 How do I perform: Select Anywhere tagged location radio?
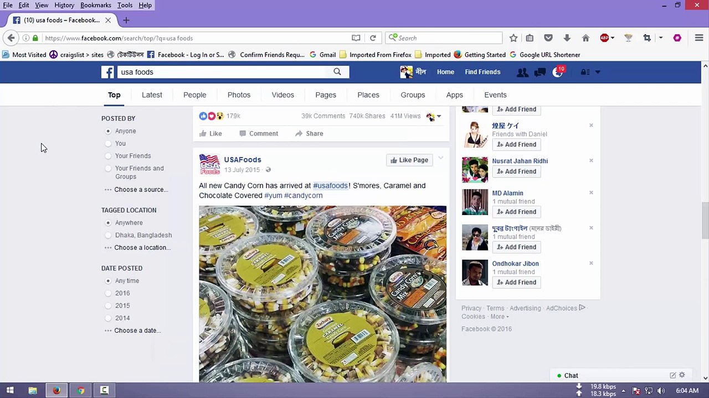point(108,223)
